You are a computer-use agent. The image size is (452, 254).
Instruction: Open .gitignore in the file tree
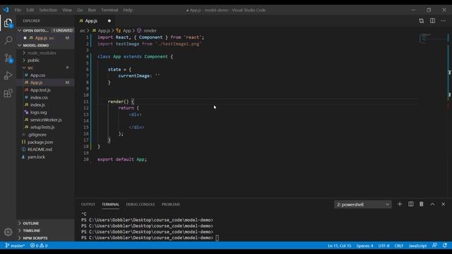(x=37, y=135)
